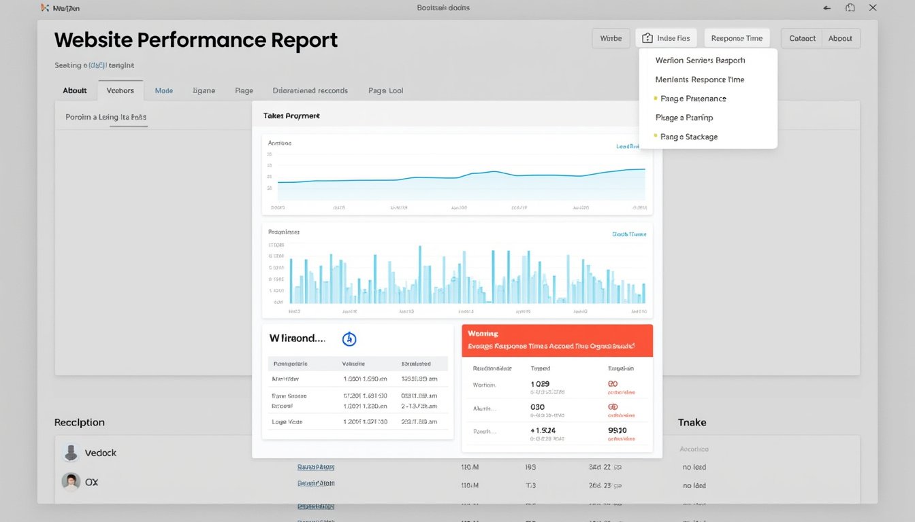Click the Takes Prayment dialog title
The image size is (915, 522).
pyautogui.click(x=291, y=116)
